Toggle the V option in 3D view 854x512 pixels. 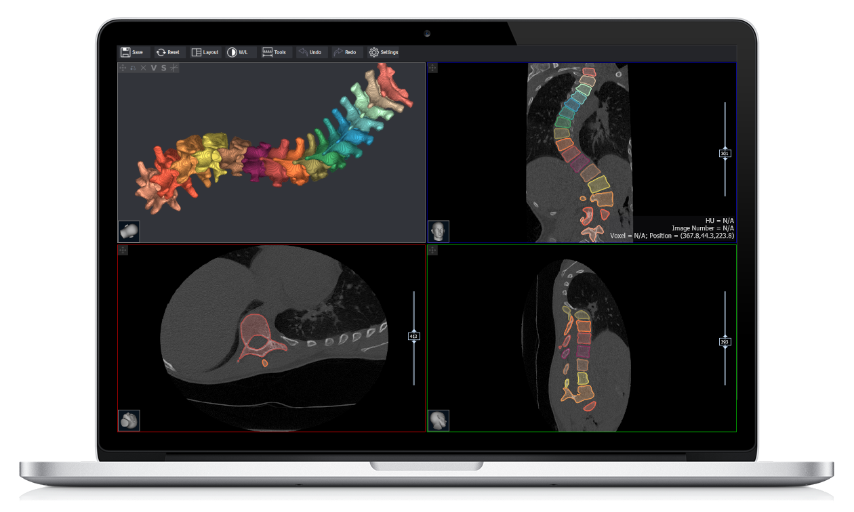point(153,68)
